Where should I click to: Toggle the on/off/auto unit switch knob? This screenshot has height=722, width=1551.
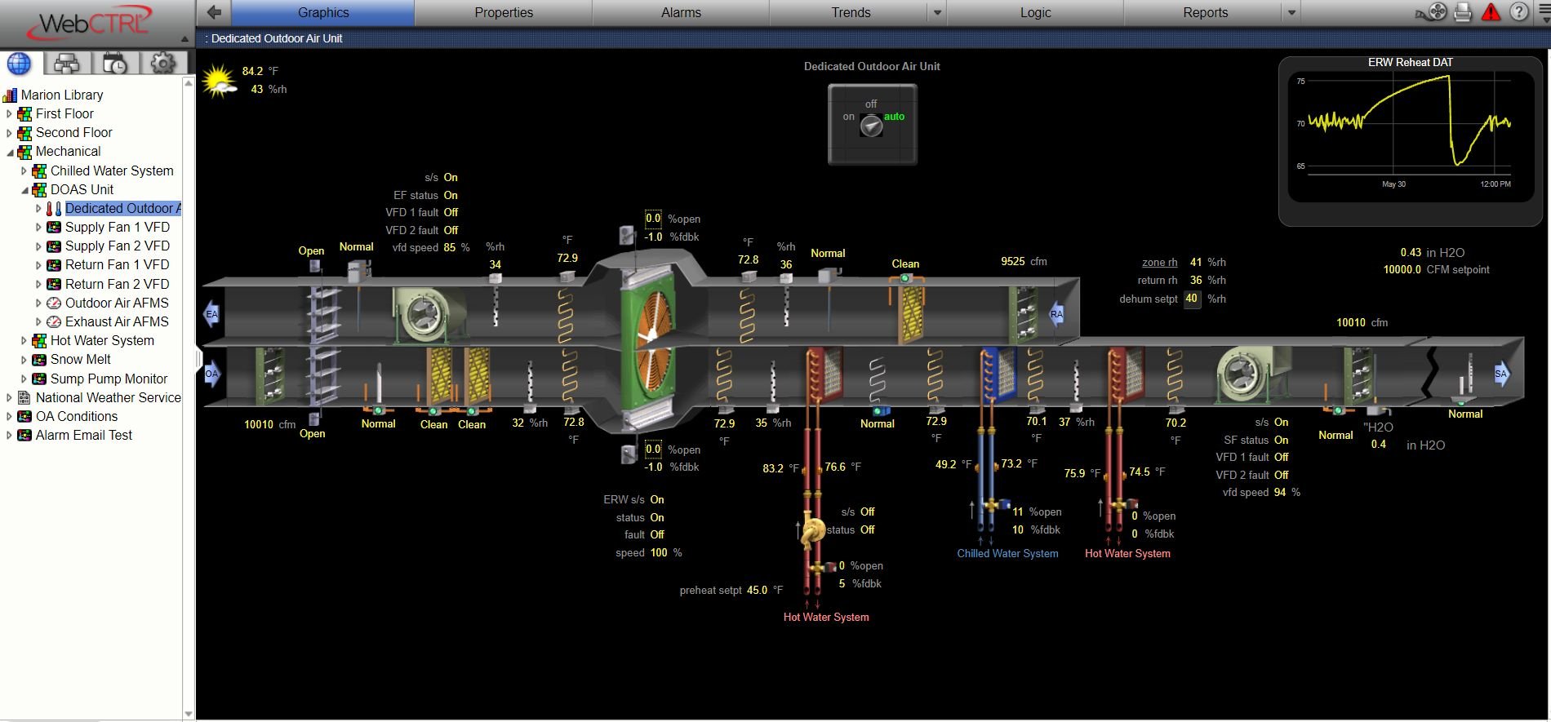tap(872, 126)
